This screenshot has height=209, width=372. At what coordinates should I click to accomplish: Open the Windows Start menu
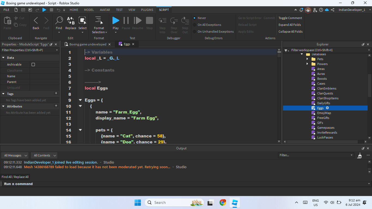pos(138,202)
